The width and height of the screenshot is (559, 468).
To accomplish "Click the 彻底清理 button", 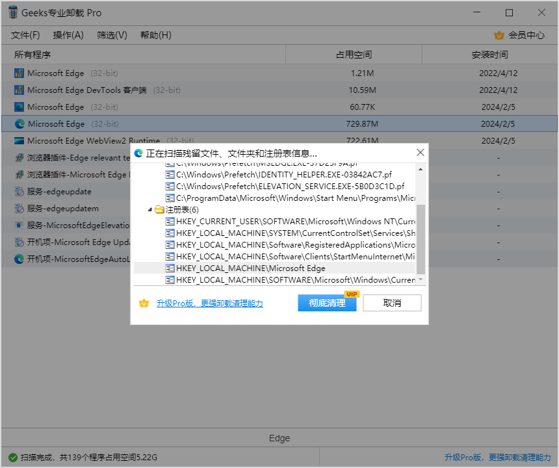I will pos(327,303).
